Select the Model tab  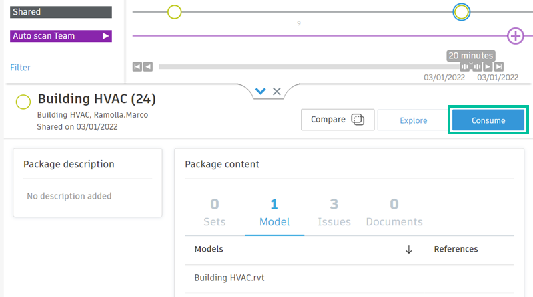pos(274,213)
